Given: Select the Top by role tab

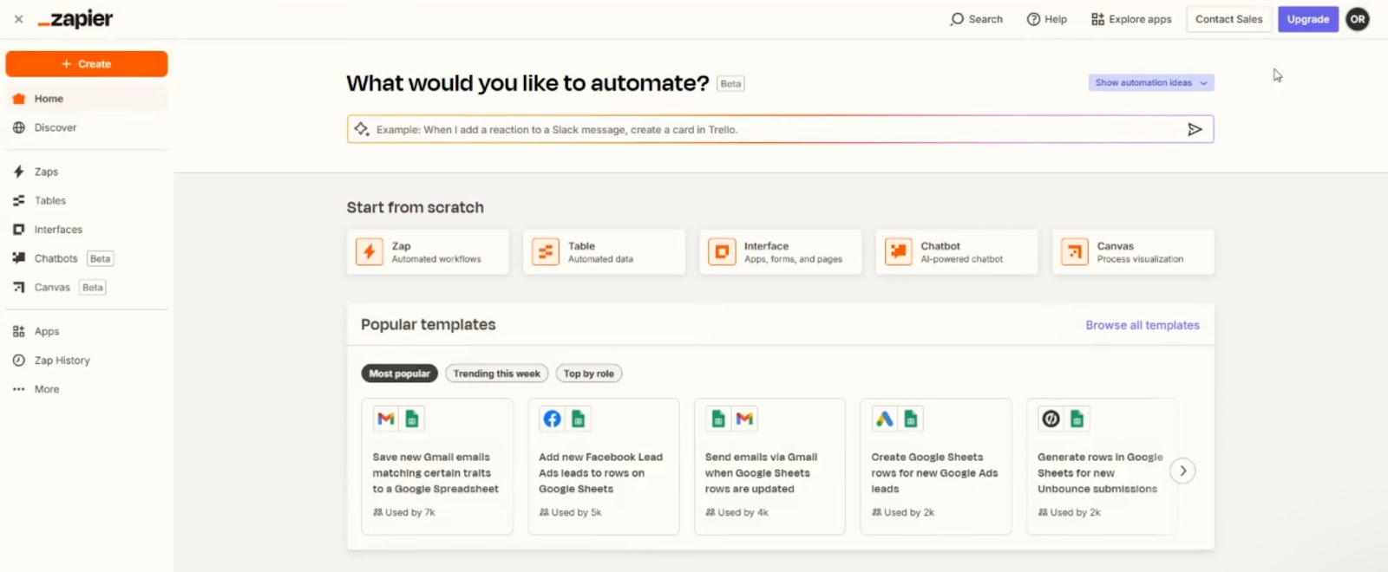Looking at the screenshot, I should point(589,374).
